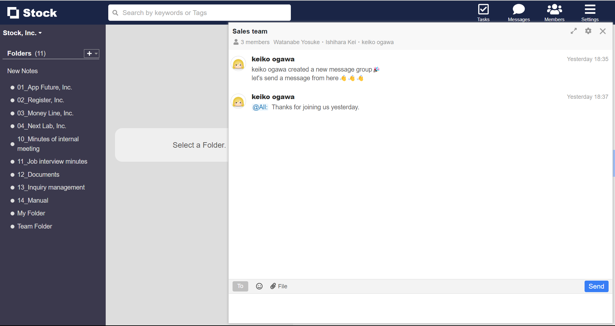
Task: Select the Team Folder
Action: [x=34, y=226]
